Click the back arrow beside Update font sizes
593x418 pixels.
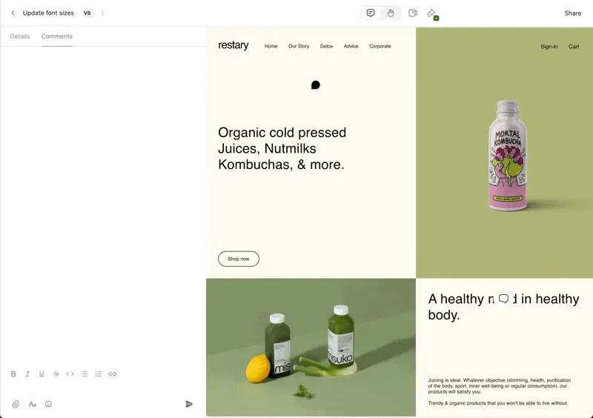13,13
